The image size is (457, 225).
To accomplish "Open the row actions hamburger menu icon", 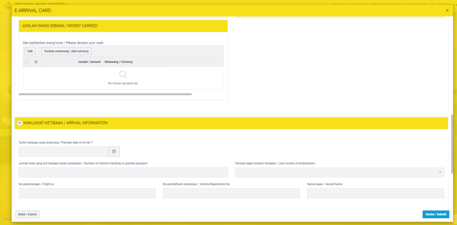I will 36,62.
